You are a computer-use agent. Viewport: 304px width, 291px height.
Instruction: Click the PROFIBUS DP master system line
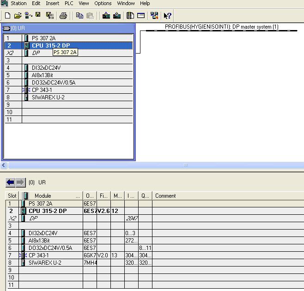click(x=221, y=30)
